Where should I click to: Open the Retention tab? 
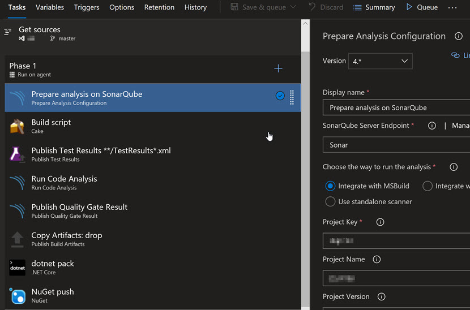(x=159, y=7)
